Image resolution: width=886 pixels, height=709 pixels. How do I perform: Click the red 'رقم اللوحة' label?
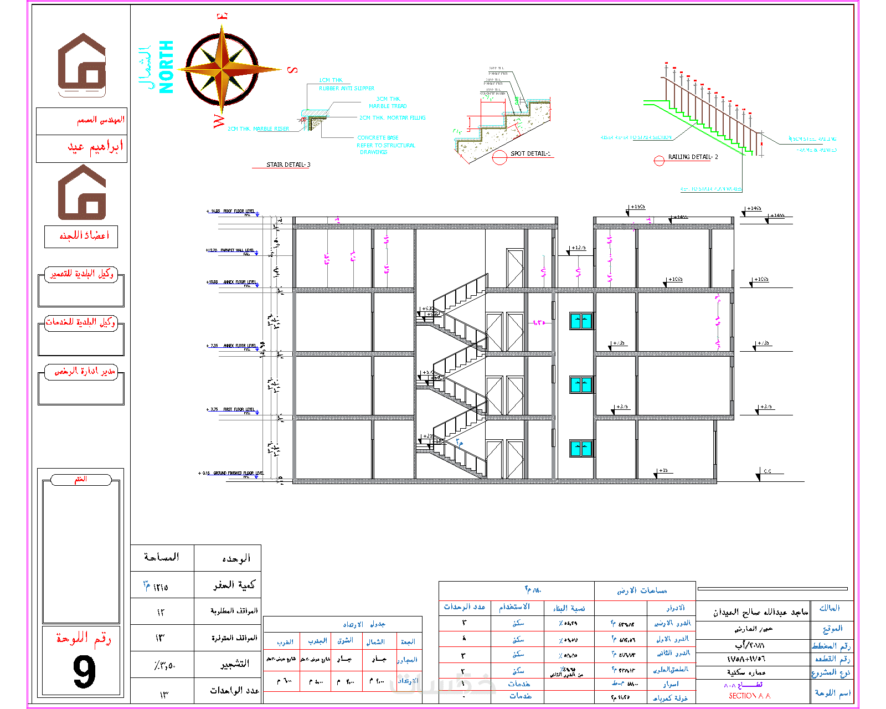tap(84, 639)
